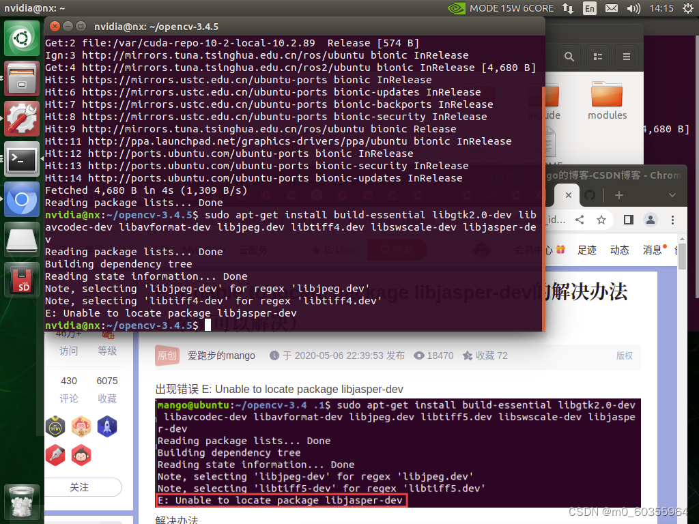Bookmark this page with the star icon
699x524 pixels.
(601, 220)
